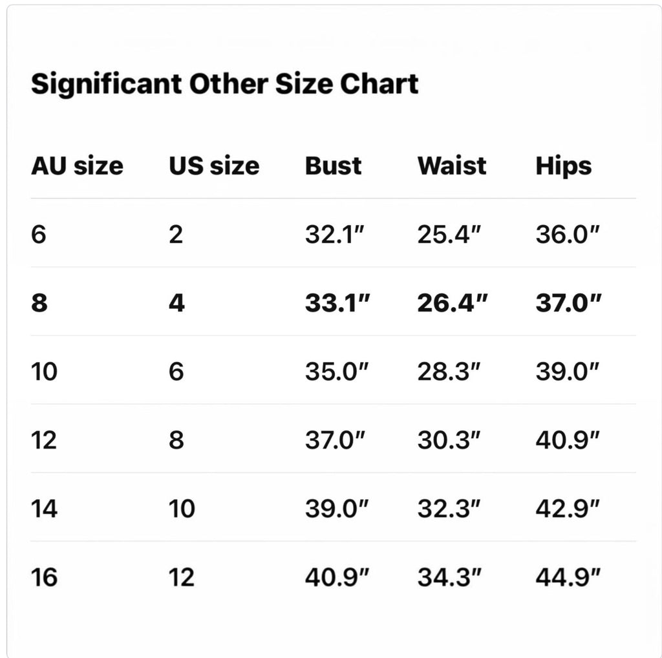Image resolution: width=662 pixels, height=658 pixels.
Task: Select the AU size 6 row
Action: coord(334,233)
